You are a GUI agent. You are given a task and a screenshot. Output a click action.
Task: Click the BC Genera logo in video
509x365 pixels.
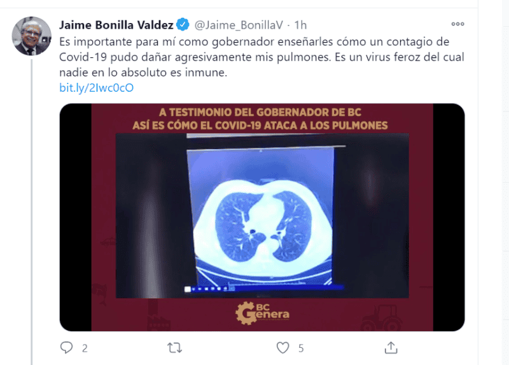[262, 313]
